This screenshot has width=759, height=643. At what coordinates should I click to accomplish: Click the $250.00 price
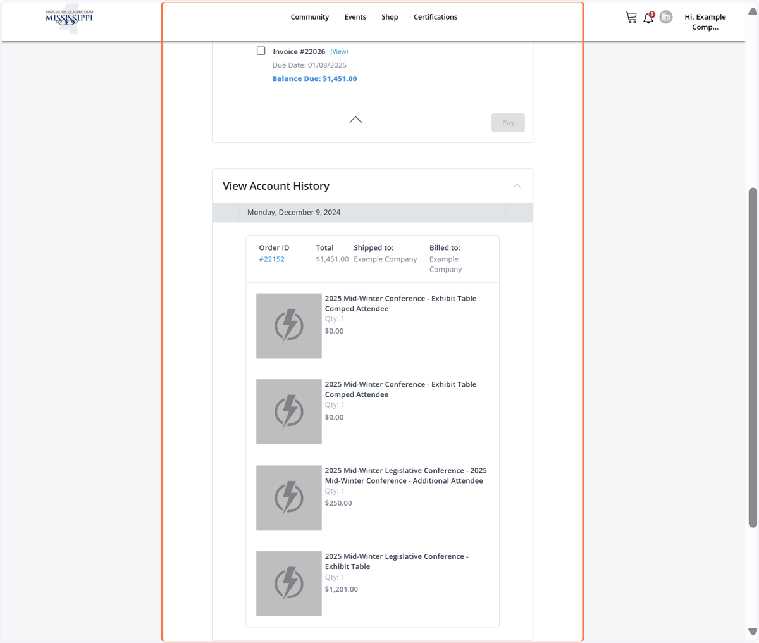pos(338,503)
